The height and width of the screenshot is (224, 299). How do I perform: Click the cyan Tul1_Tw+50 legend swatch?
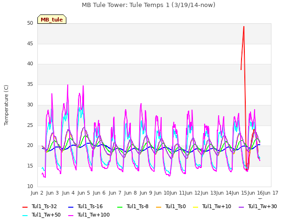(x=25, y=215)
